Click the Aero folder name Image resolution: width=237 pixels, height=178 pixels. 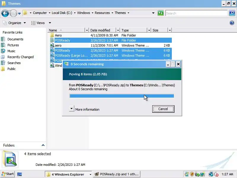pyautogui.click(x=58, y=35)
